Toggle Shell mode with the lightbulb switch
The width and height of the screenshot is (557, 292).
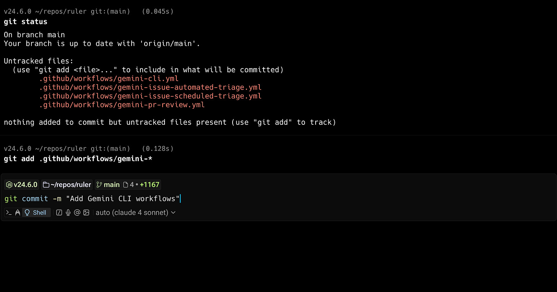[x=28, y=212]
